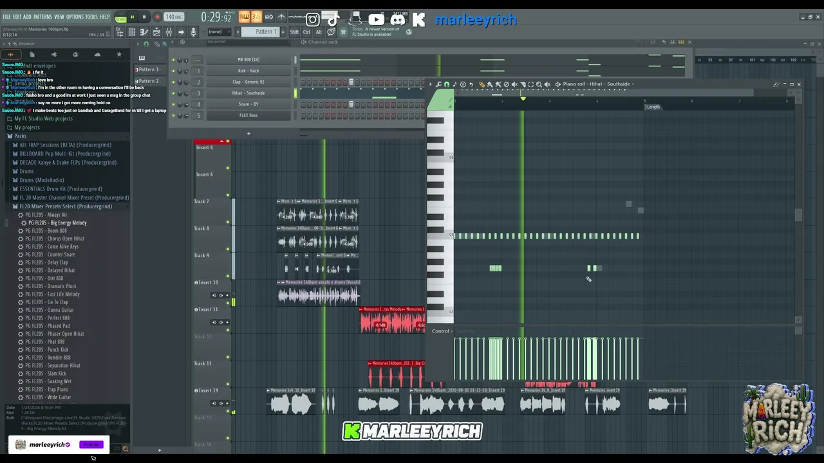Mute the Clap - Generic 02 channel light
Viewport: 824px width, 463px height.
(x=173, y=82)
